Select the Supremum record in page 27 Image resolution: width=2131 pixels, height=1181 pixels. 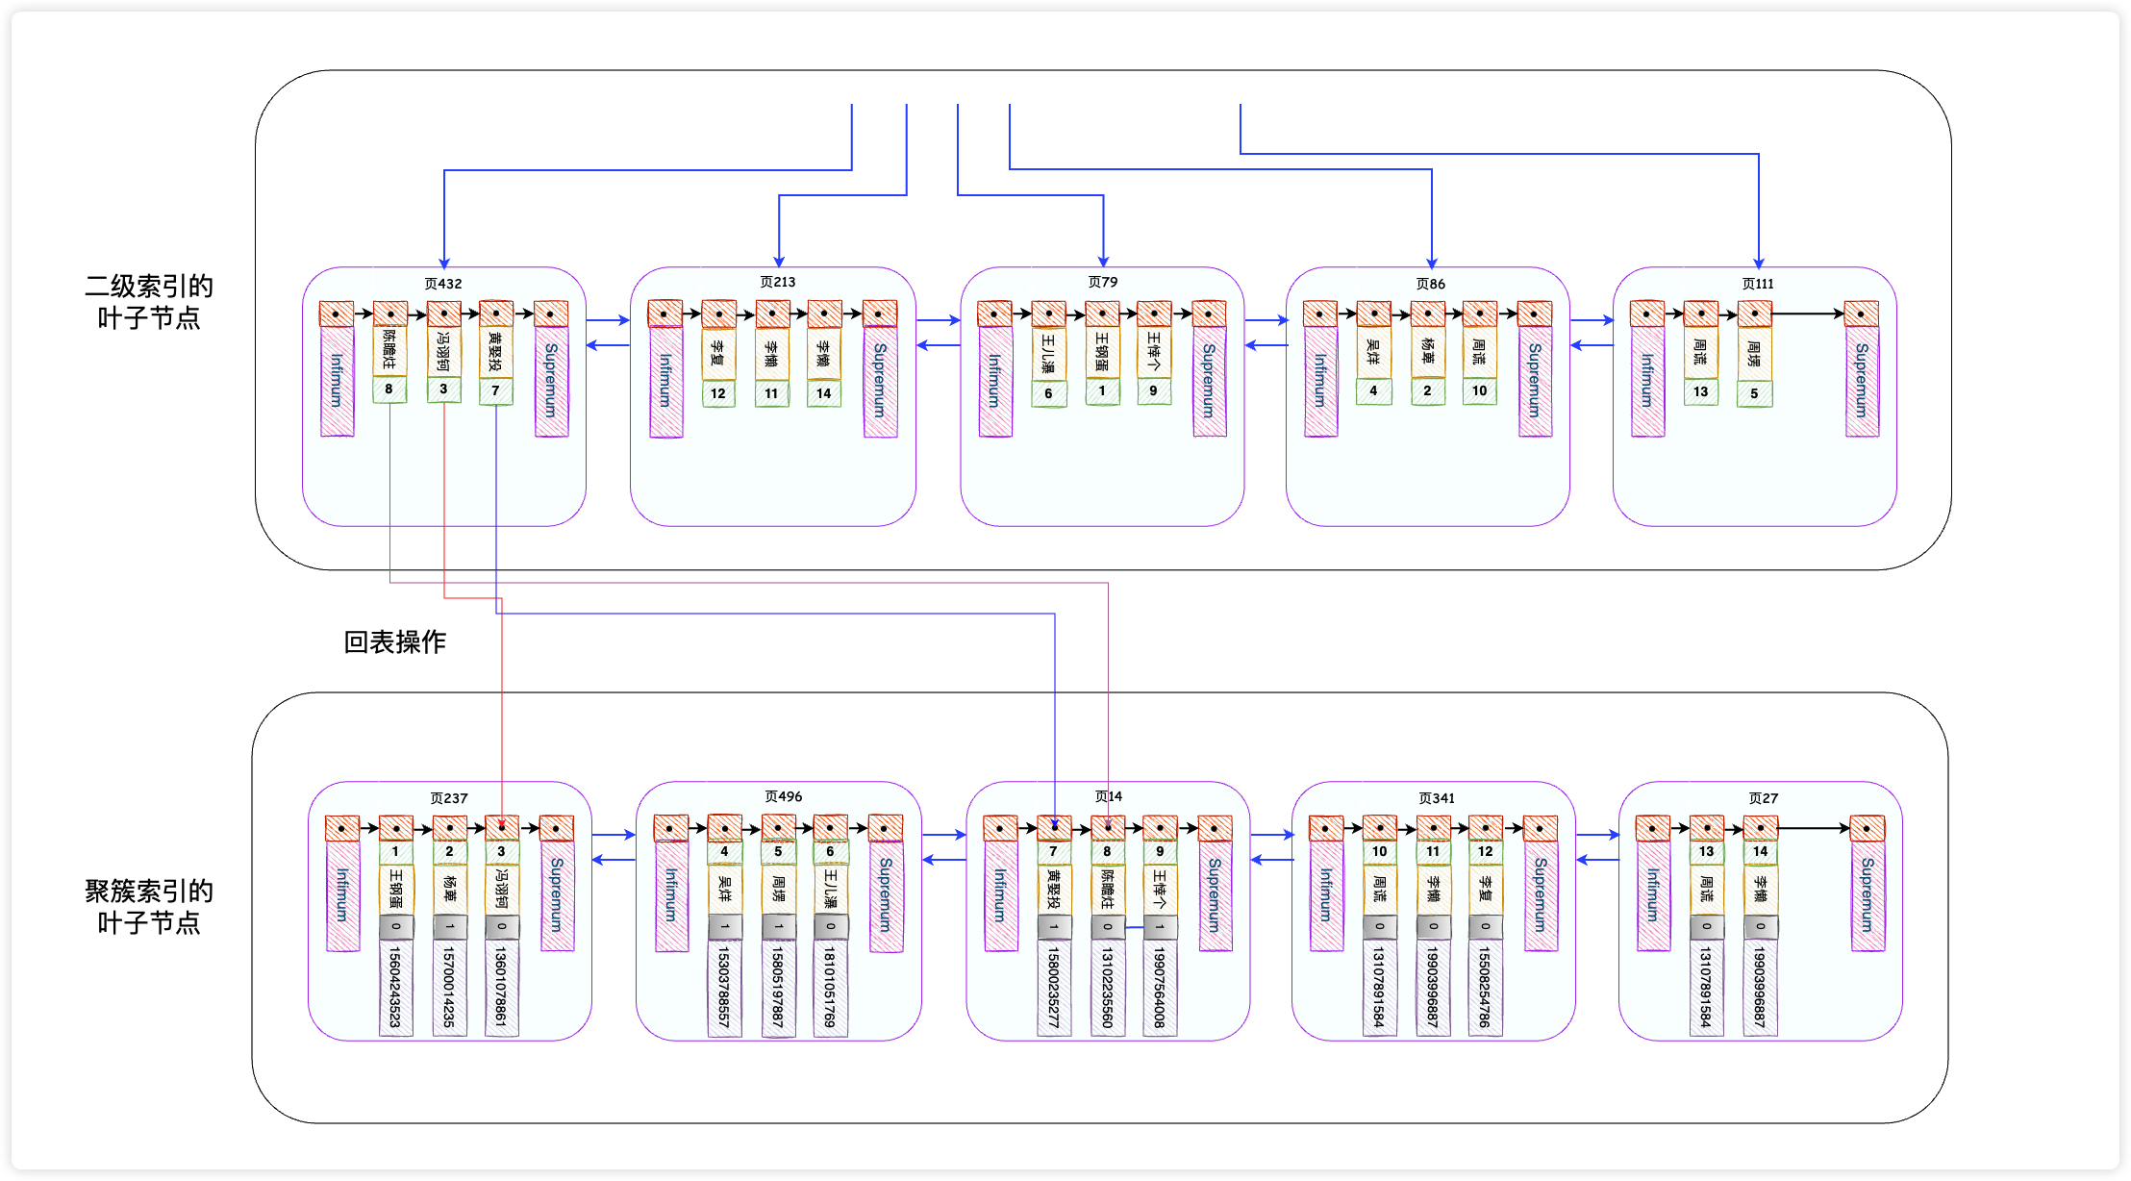click(x=1868, y=896)
